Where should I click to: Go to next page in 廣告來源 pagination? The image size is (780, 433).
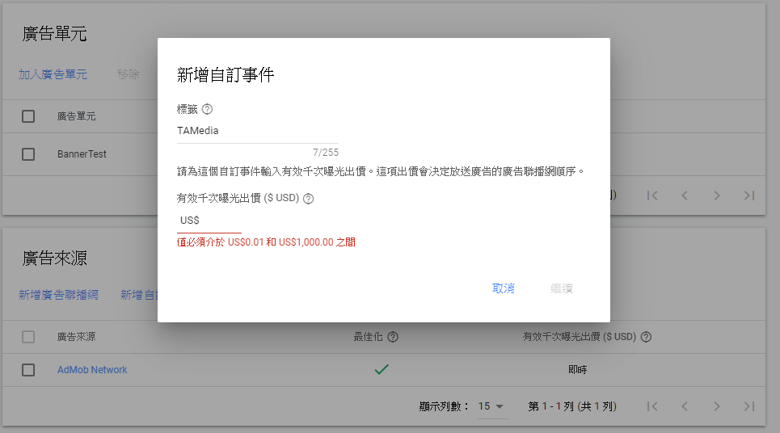coord(717,406)
